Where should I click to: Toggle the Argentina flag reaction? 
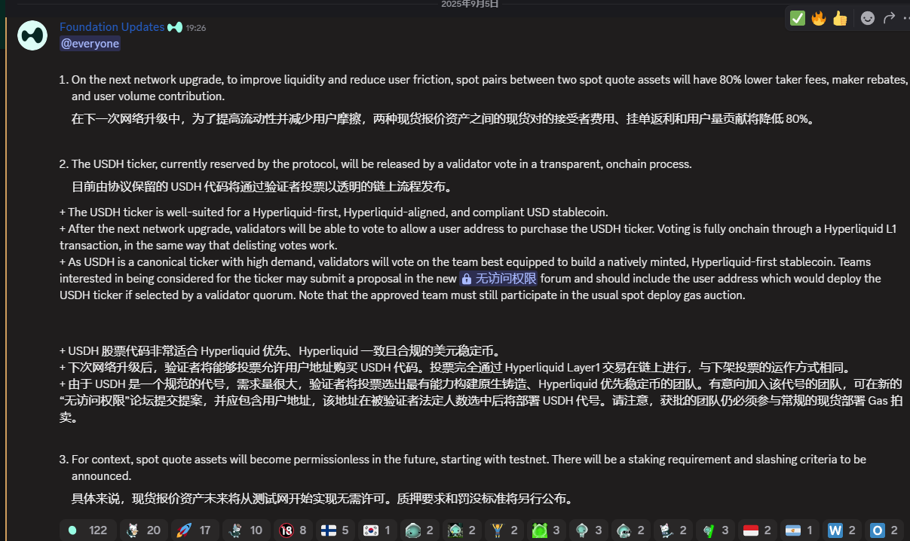coord(799,530)
